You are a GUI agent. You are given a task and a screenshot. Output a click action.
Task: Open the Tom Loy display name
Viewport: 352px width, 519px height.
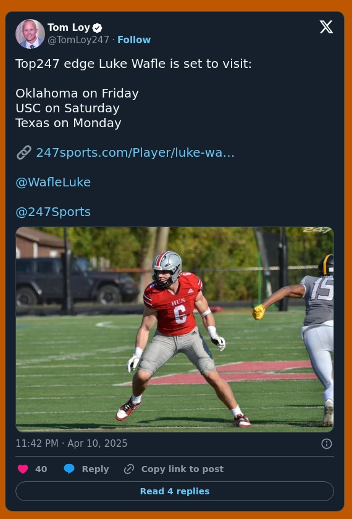69,28
